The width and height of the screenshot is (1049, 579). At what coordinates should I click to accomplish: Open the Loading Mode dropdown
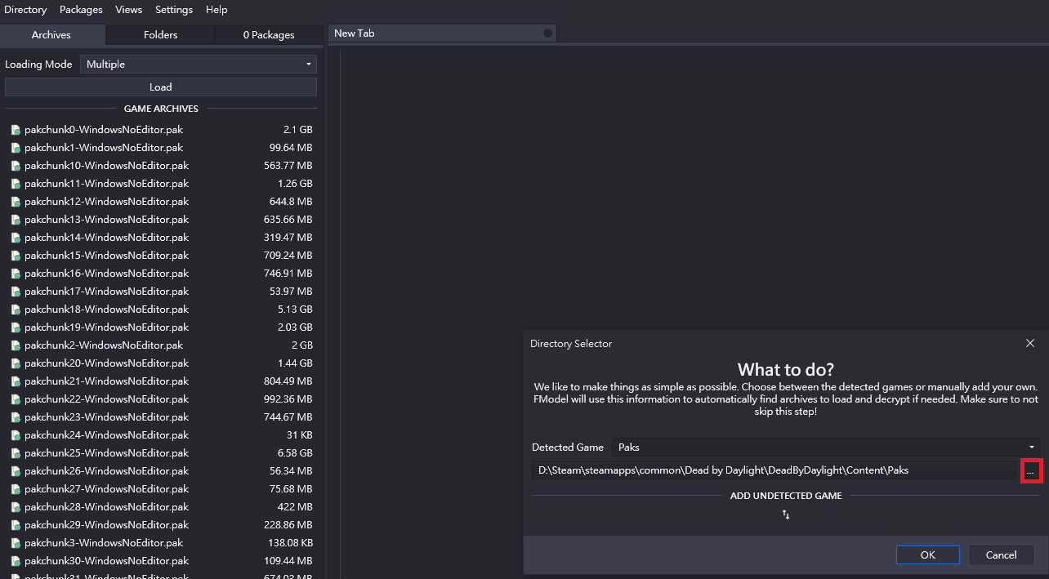pyautogui.click(x=198, y=65)
